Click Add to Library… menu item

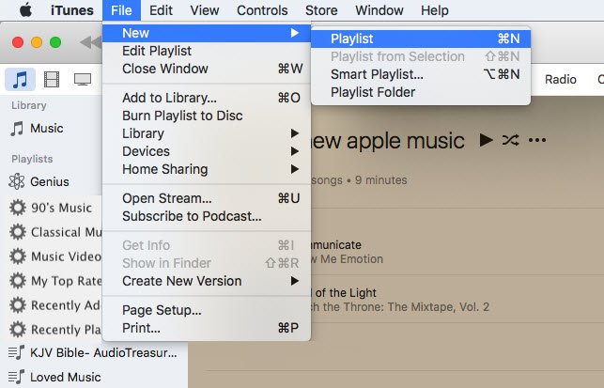coord(169,98)
